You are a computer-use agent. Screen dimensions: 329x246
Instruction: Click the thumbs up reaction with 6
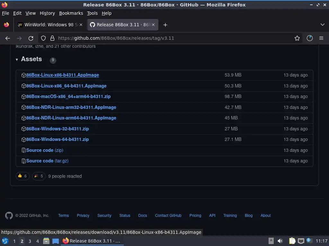pos(22,176)
